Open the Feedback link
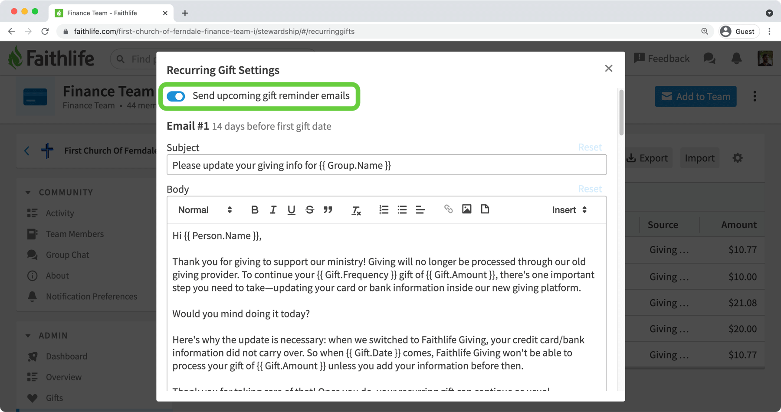 pos(662,59)
